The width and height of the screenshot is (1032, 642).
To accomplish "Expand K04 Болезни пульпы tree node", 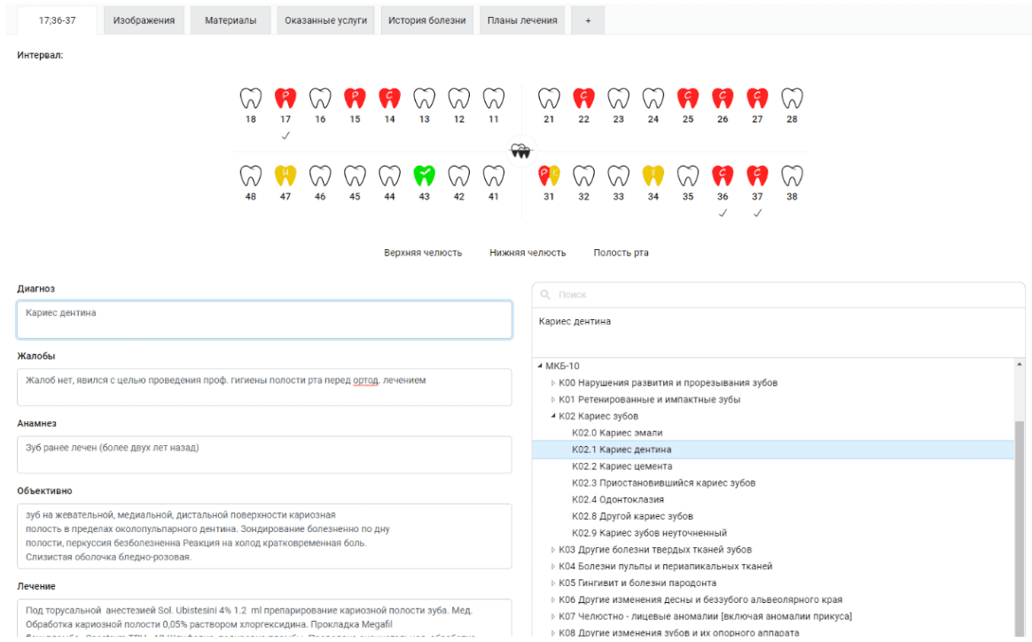I will [x=553, y=567].
